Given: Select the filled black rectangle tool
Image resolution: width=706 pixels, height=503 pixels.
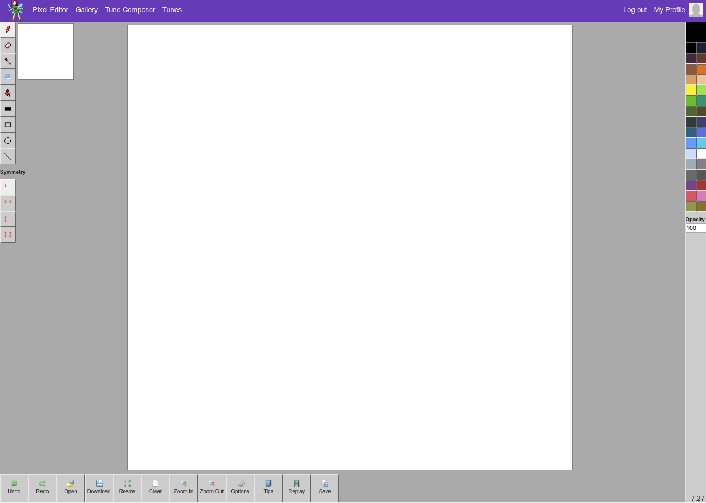Looking at the screenshot, I should pyautogui.click(x=8, y=109).
